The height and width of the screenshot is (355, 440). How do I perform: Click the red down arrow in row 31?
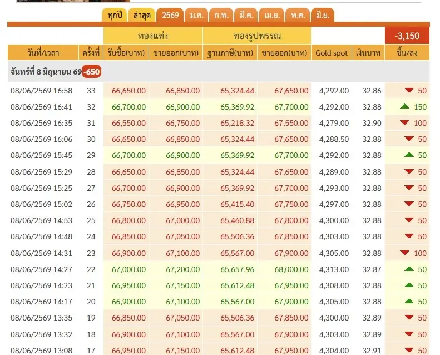pos(404,122)
